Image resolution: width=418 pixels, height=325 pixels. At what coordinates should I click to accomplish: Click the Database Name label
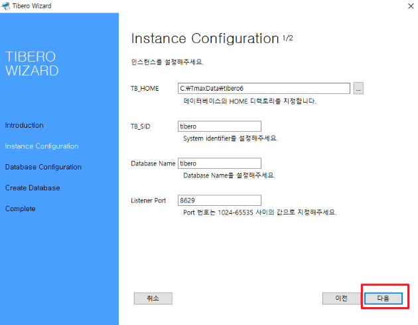pyautogui.click(x=153, y=163)
